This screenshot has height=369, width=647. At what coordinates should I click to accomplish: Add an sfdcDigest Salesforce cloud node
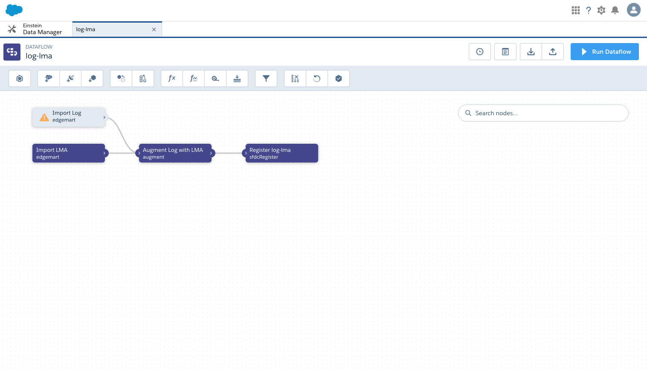49,78
